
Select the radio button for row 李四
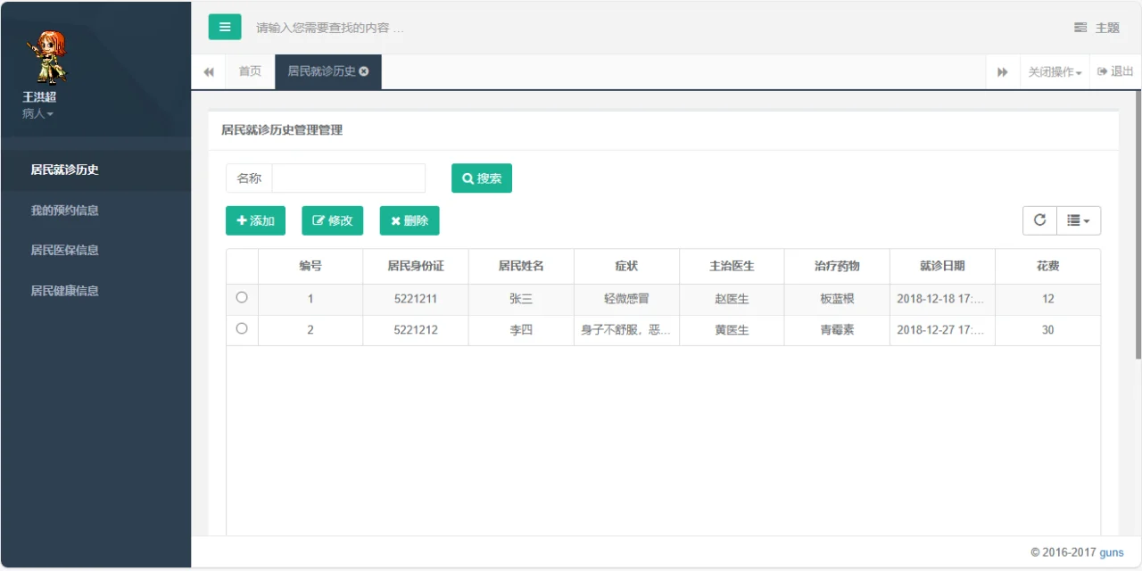click(242, 329)
